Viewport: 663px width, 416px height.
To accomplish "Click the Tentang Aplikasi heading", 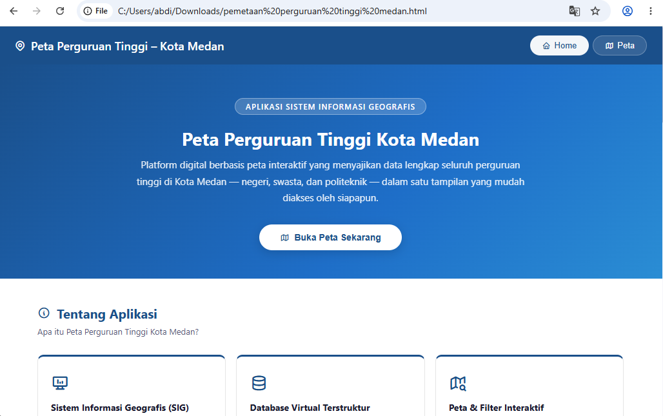I will 107,314.
